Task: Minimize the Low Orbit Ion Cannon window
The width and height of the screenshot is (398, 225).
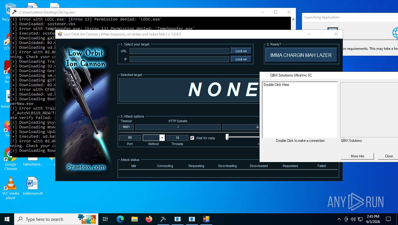Action: (x=309, y=34)
